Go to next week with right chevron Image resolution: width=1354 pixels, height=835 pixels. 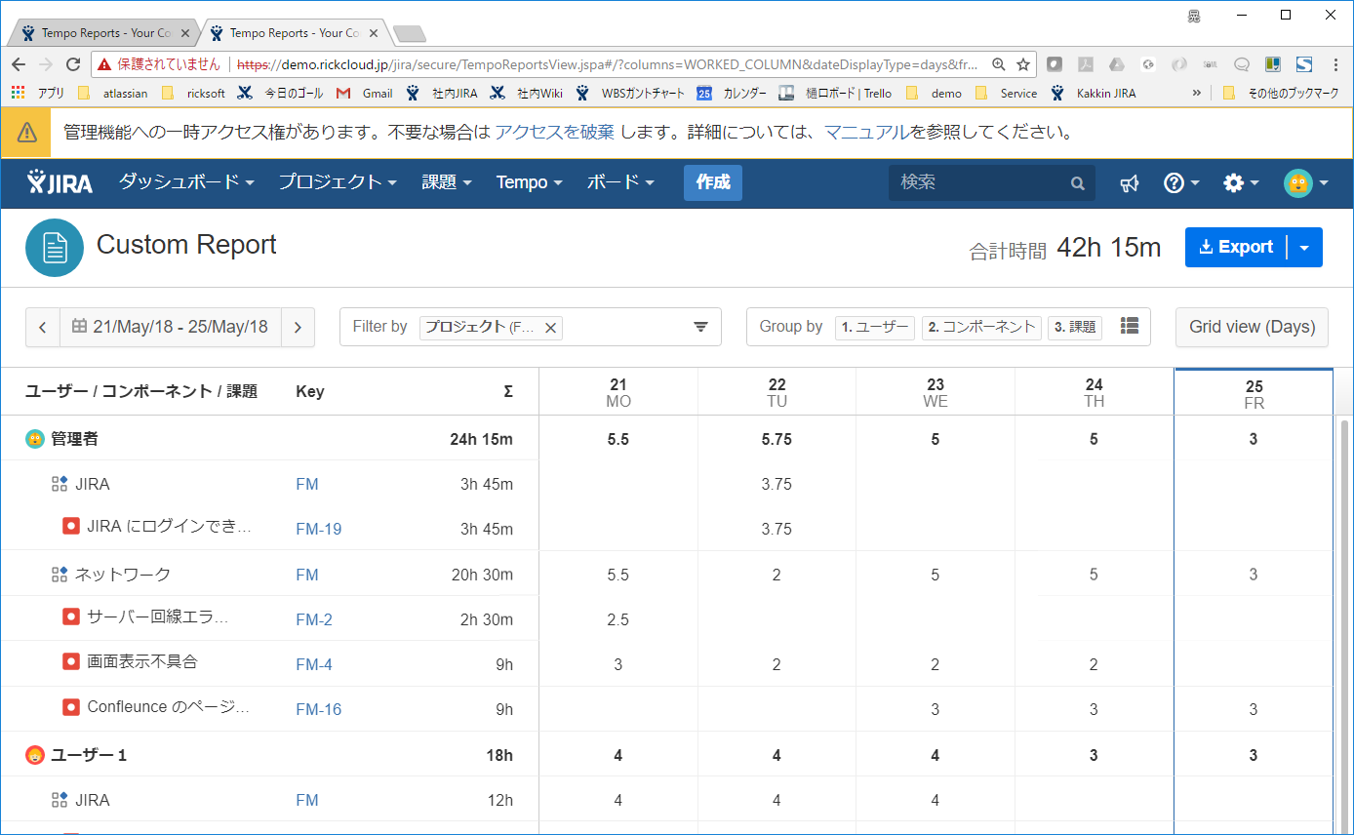(299, 327)
